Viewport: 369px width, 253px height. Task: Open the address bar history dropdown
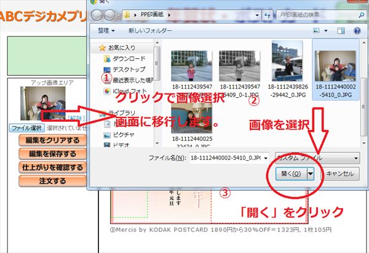257,15
